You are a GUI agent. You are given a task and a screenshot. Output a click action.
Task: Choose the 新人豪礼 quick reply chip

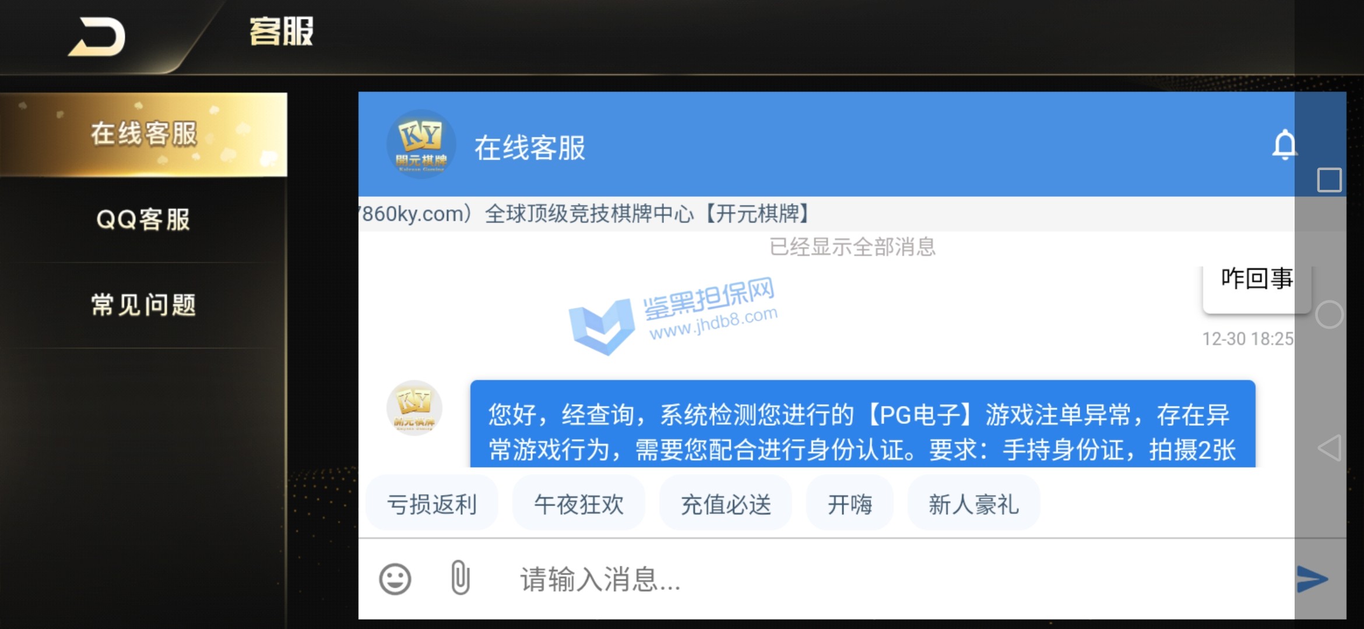pyautogui.click(x=974, y=504)
